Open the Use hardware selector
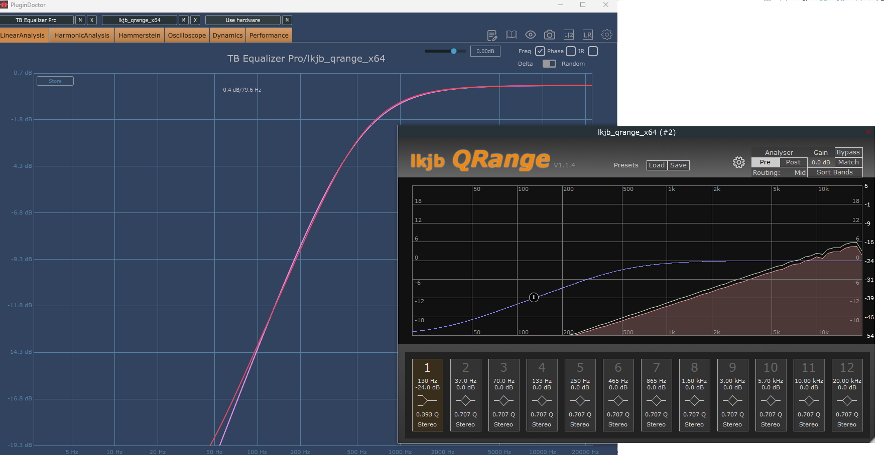The width and height of the screenshot is (890, 455). tap(243, 20)
